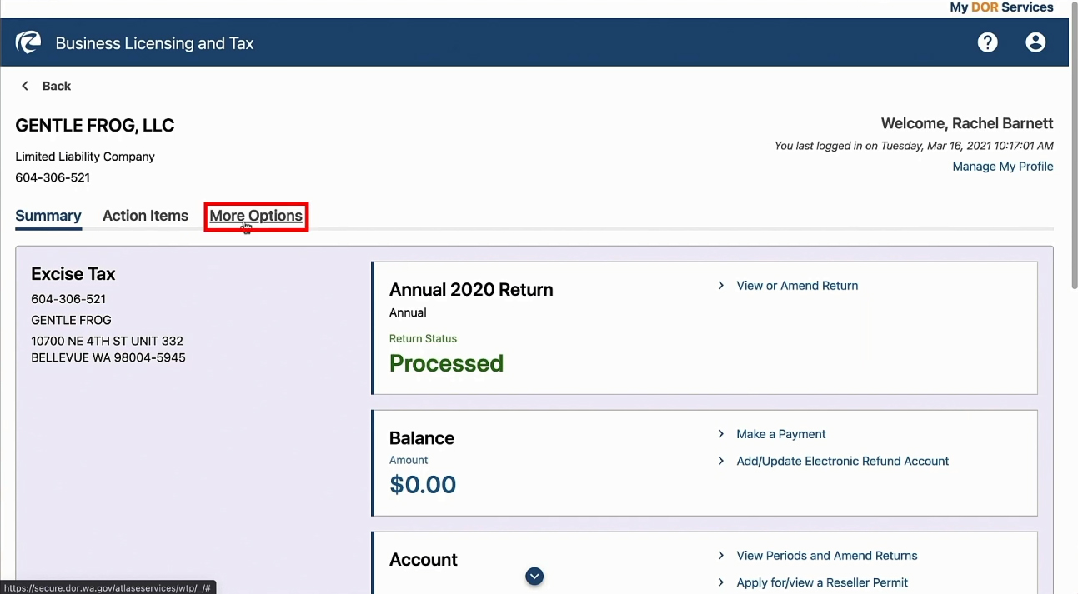Select the Make a Payment link
This screenshot has width=1078, height=594.
tap(781, 434)
